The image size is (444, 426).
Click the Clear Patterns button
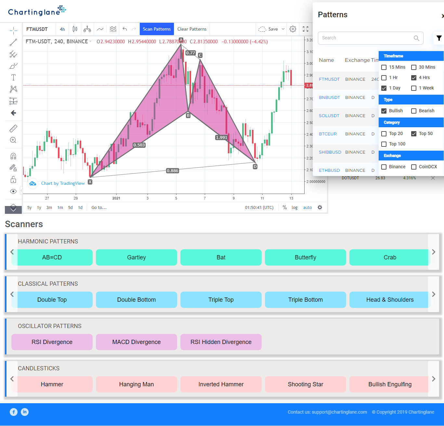pyautogui.click(x=192, y=29)
